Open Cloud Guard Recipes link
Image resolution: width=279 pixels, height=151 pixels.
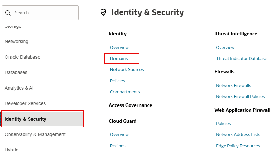tap(118, 146)
